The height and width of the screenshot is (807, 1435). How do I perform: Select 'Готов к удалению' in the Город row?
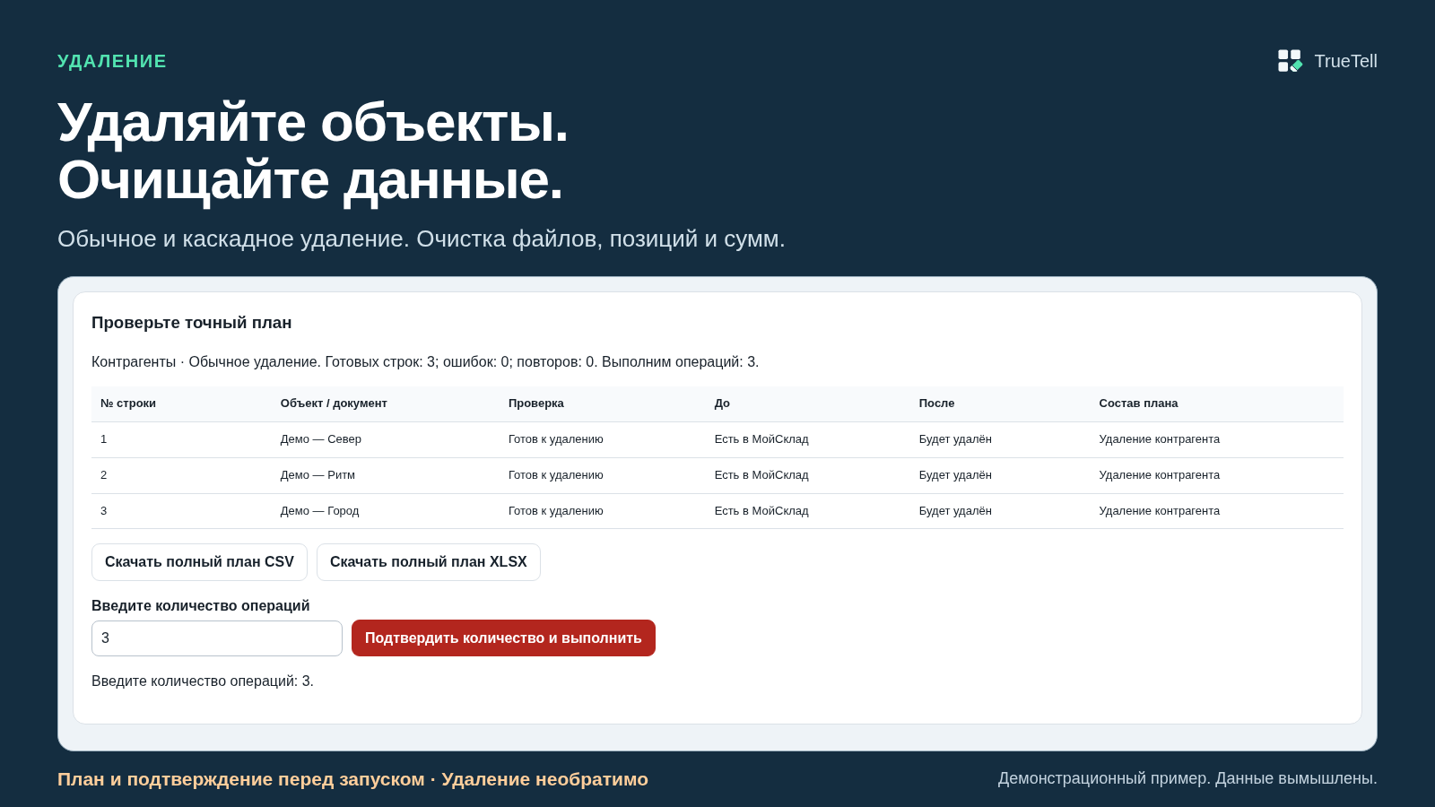pos(556,511)
